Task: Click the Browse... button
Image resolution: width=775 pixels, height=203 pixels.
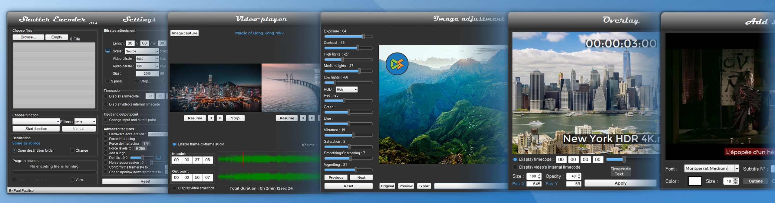Action: (28, 37)
